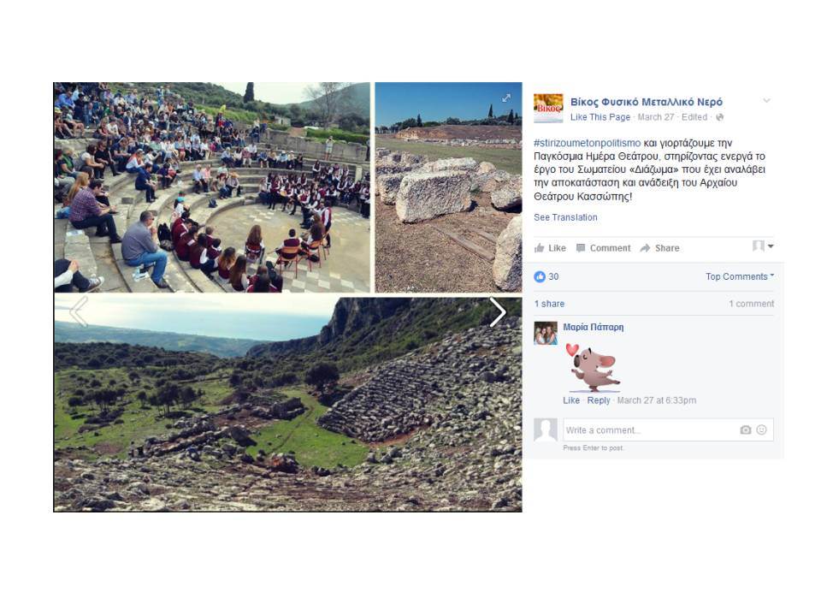Click the globe privacy icon
The image size is (821, 616).
720,117
